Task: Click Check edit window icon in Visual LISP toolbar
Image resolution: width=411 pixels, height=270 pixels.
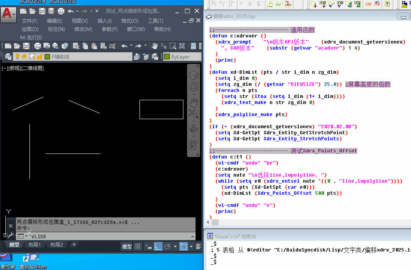Action: [x=331, y=4]
